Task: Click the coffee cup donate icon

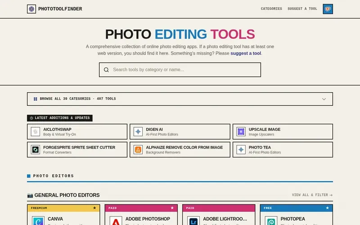Action: pyautogui.click(x=328, y=9)
